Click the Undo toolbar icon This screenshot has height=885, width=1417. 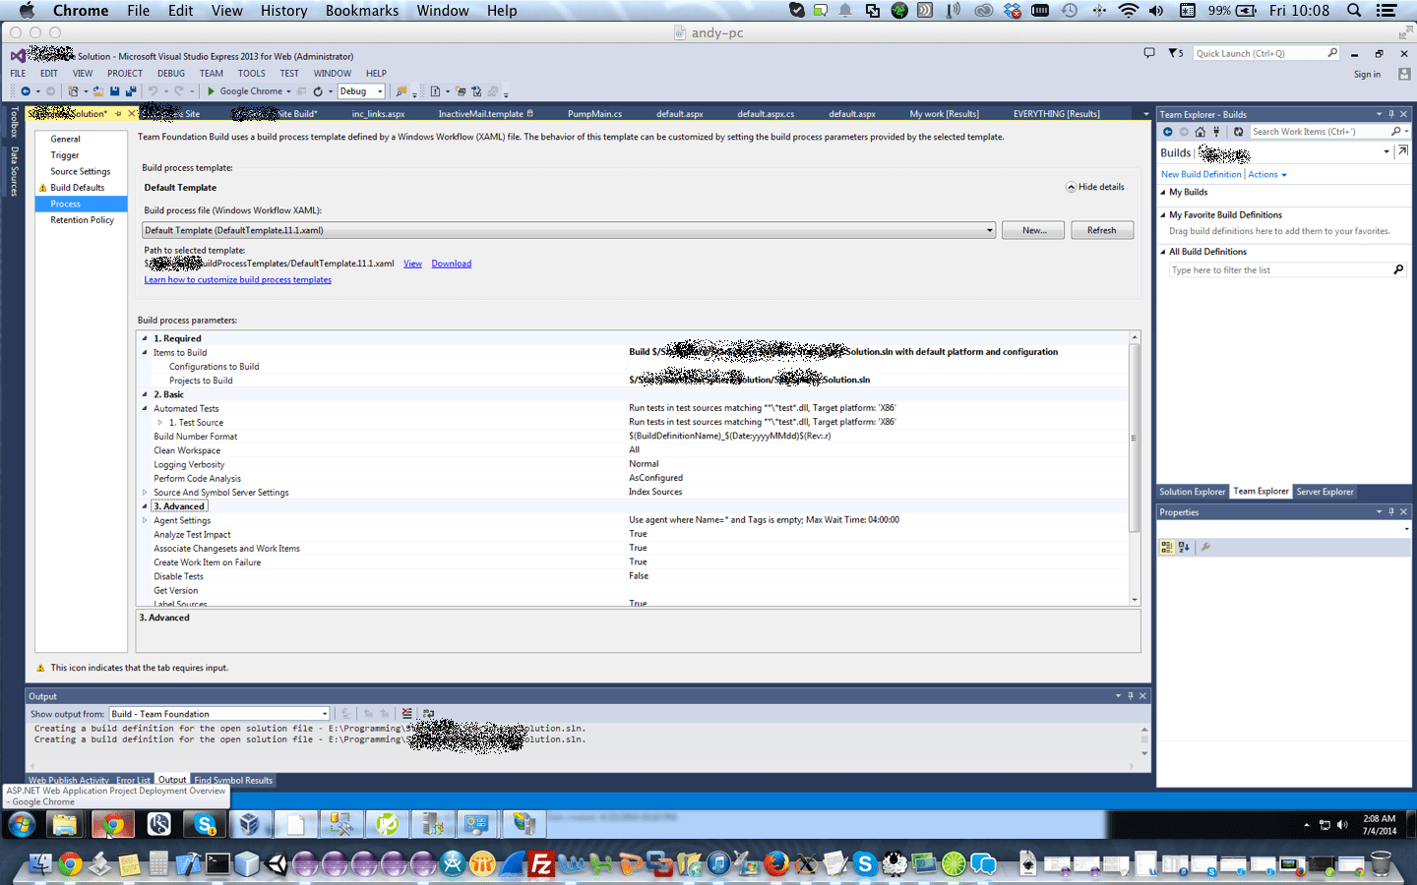(x=151, y=90)
